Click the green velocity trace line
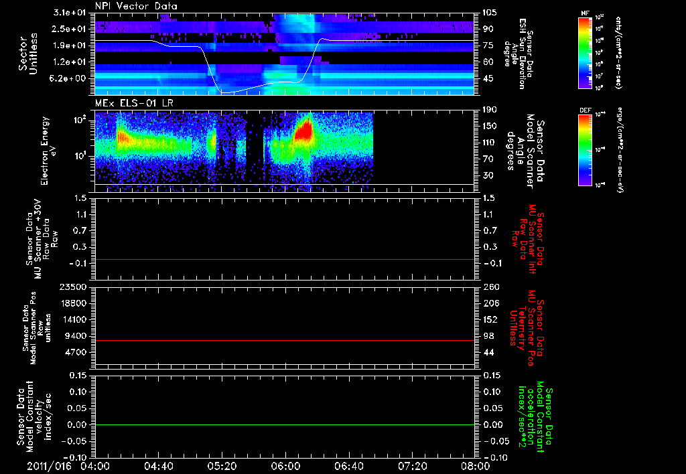686x474 pixels. [285, 424]
